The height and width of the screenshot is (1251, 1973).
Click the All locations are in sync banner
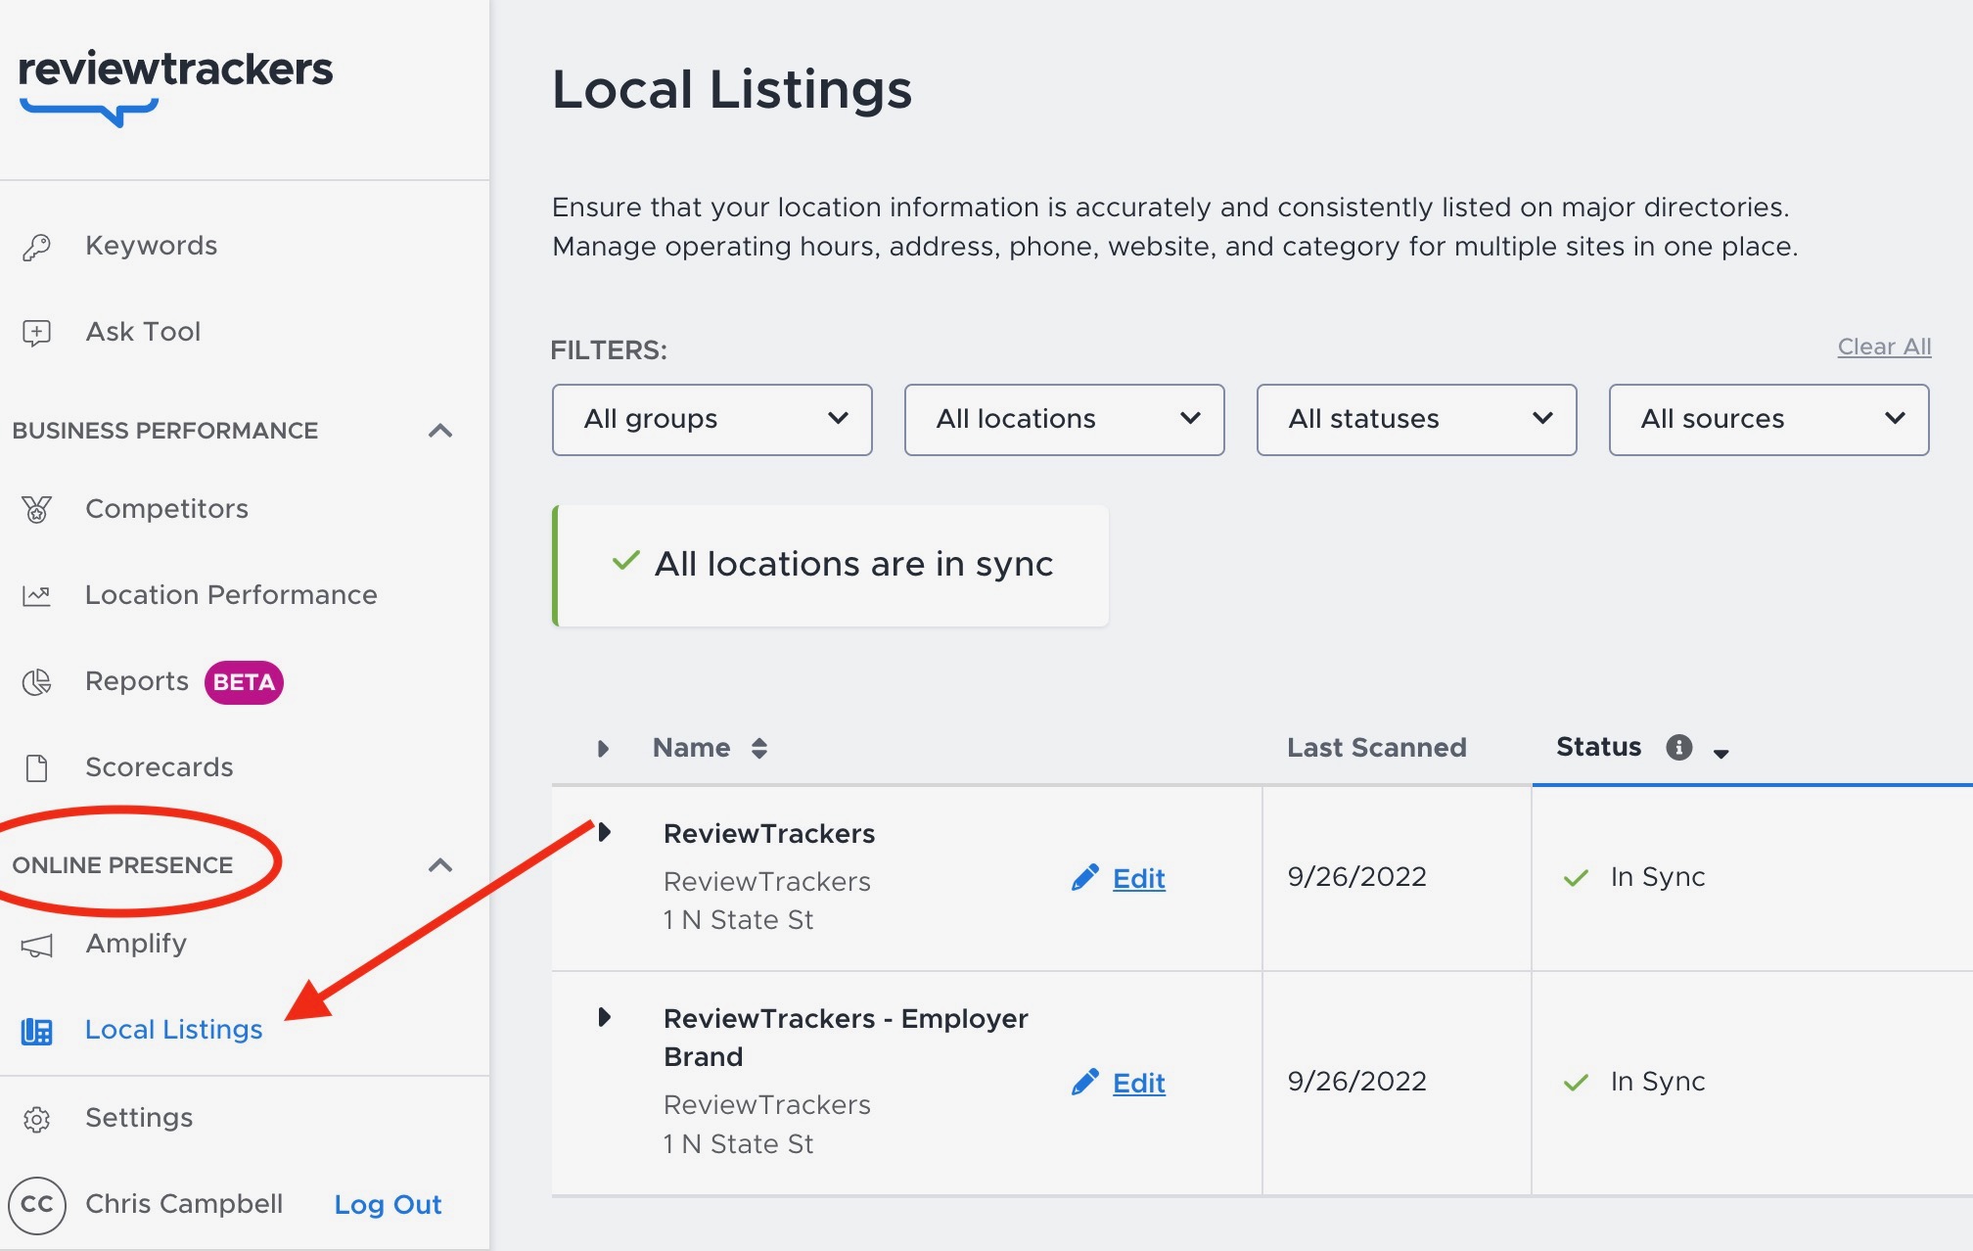pos(831,565)
